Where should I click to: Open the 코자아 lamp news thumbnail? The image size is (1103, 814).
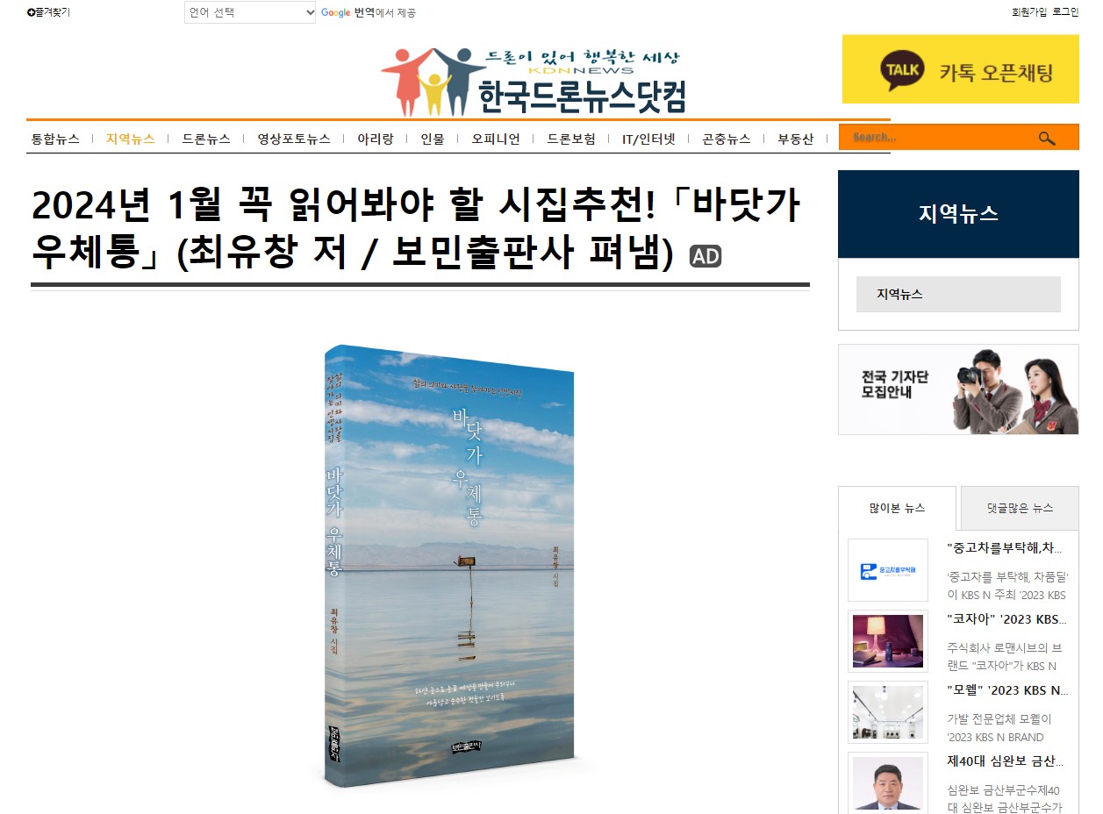point(888,641)
